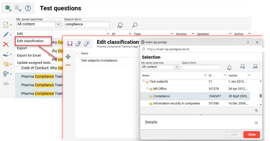
Task: Toggle the eye preview icon in sidebar
Action: click(6, 84)
